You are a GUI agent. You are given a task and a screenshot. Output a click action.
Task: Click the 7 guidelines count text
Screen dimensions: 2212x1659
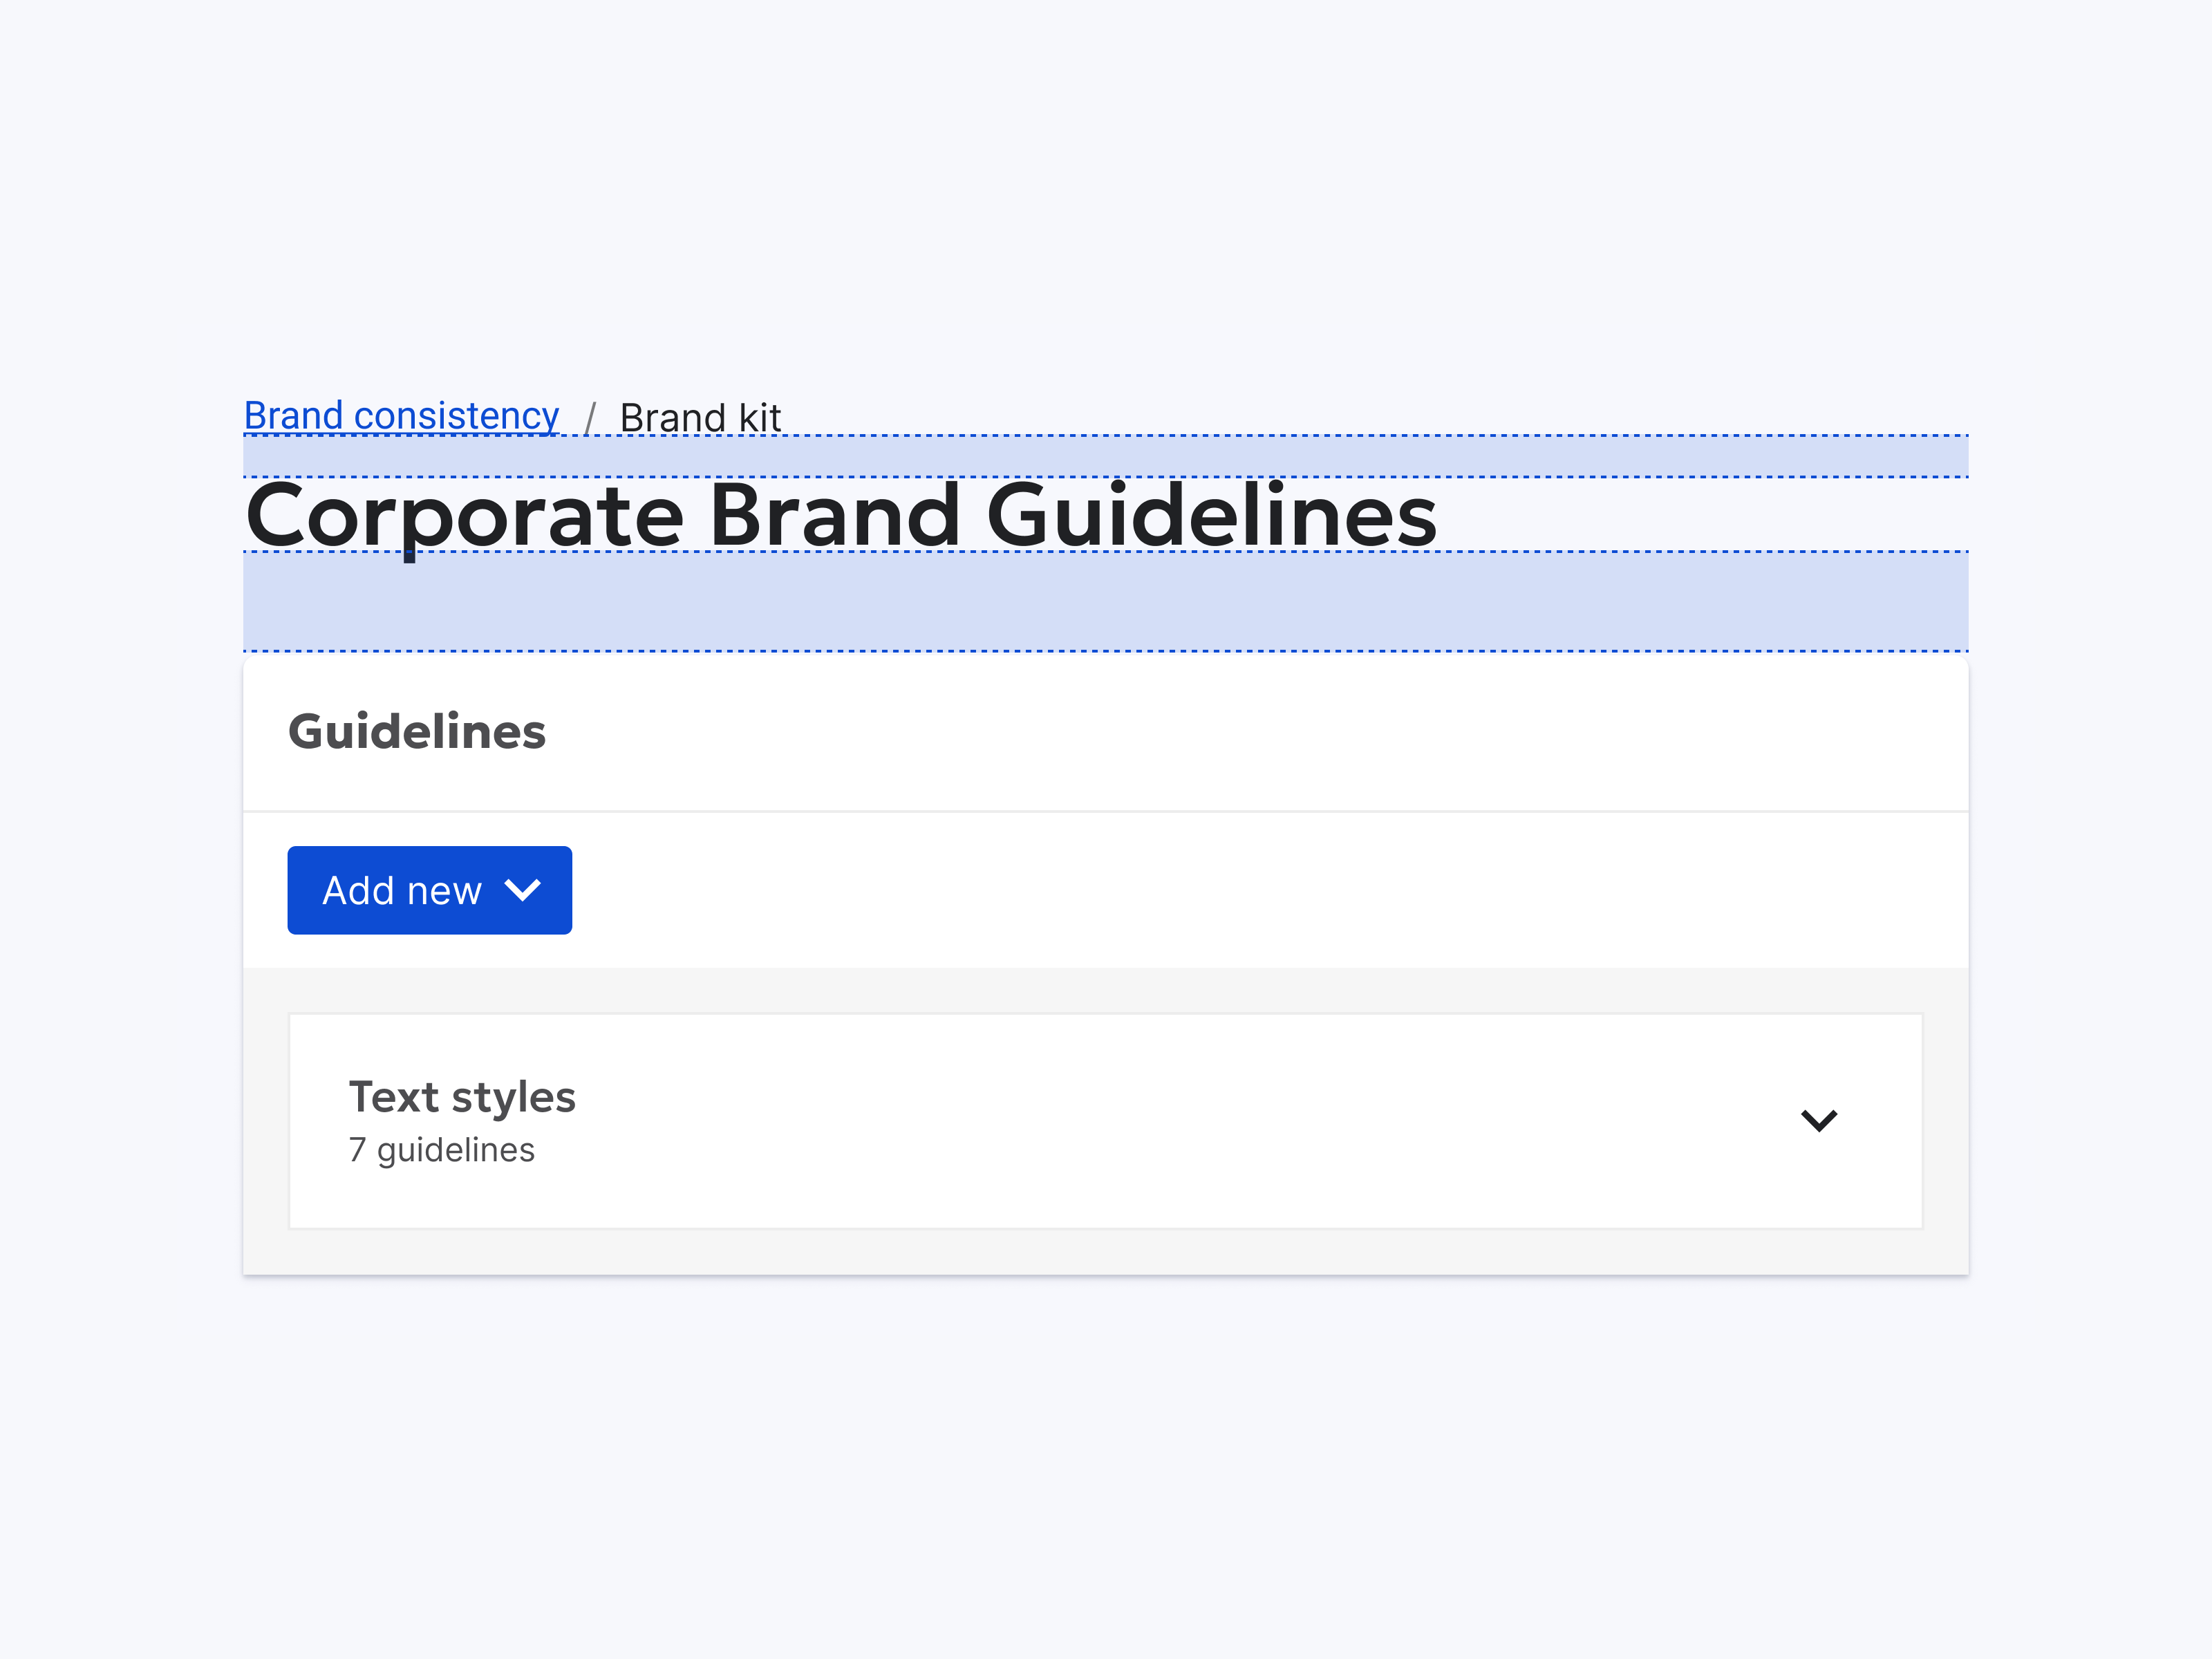441,1150
